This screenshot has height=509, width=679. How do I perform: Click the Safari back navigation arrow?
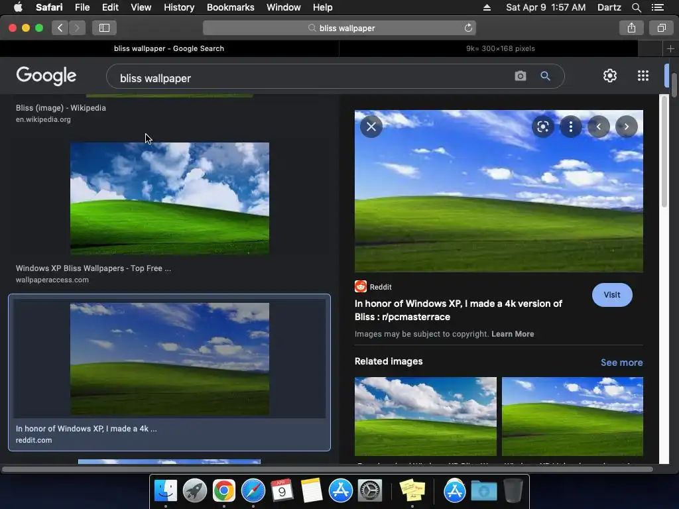click(x=60, y=28)
